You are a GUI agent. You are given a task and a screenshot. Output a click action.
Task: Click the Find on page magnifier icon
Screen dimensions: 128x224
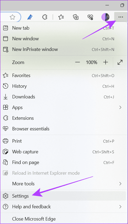[5, 162]
